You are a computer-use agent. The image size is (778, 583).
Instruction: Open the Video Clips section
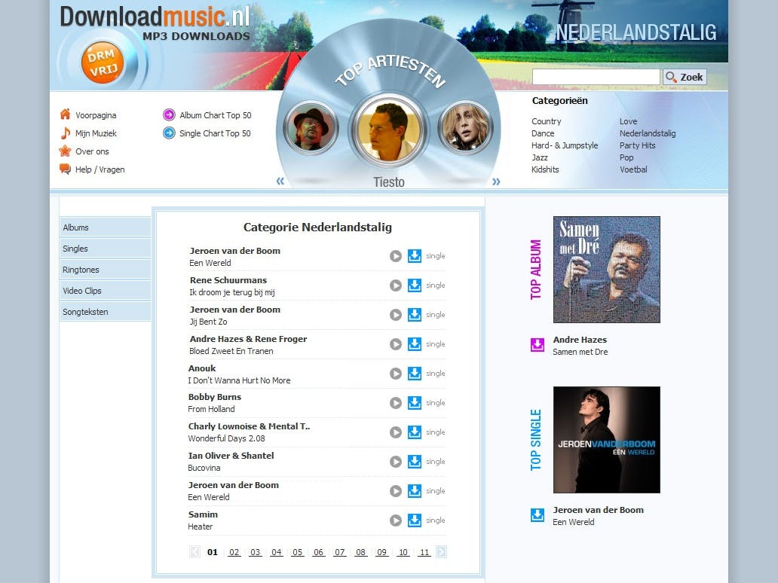[106, 291]
